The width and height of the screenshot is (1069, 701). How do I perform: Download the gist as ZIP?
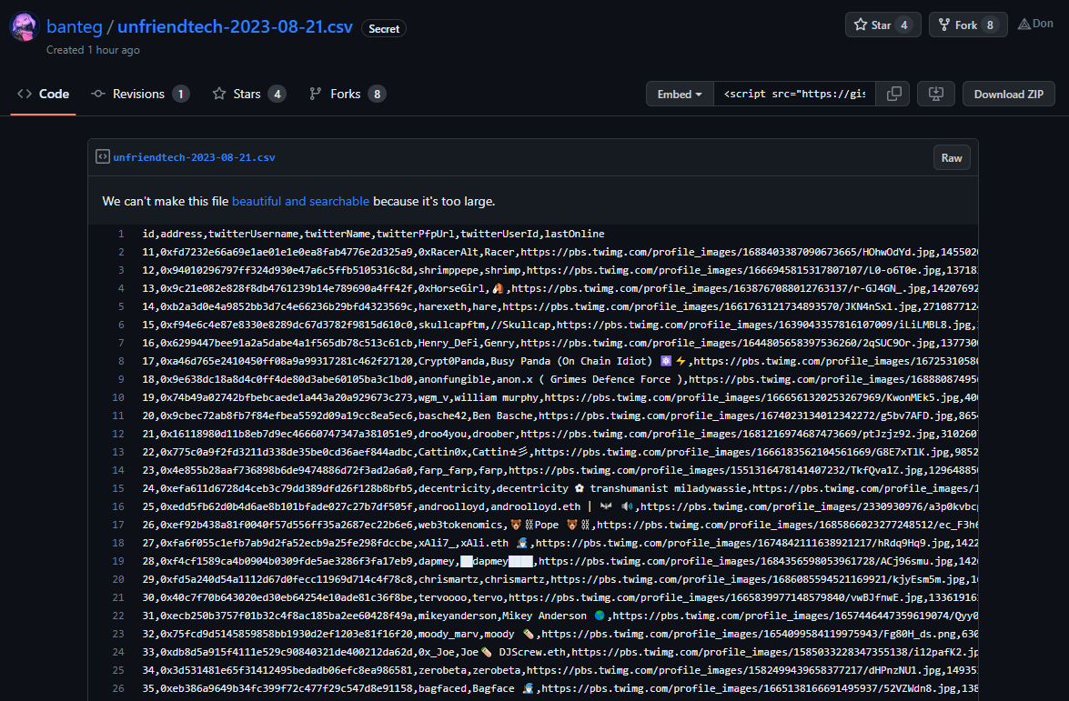coord(1008,94)
